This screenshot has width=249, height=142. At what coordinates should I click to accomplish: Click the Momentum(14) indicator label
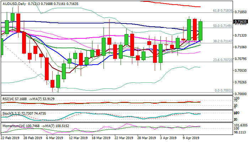point(13,126)
